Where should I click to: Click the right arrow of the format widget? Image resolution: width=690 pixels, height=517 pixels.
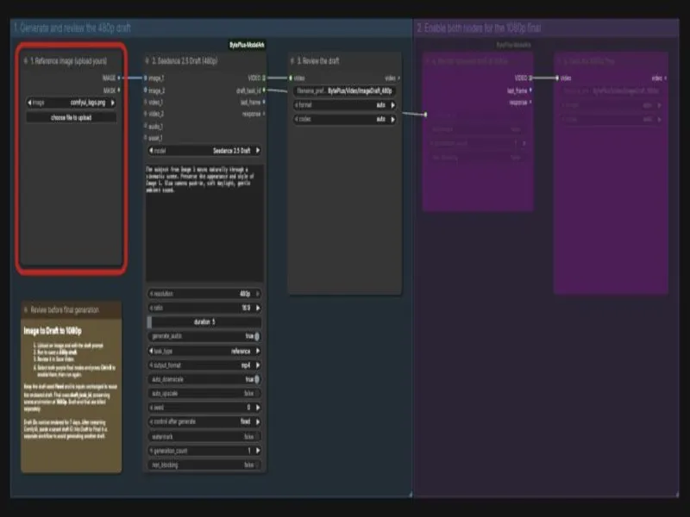pos(393,105)
